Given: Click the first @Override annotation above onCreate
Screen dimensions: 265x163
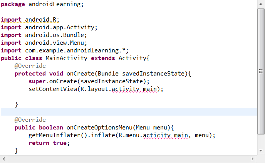Looking at the screenshot, I should [x=30, y=66].
